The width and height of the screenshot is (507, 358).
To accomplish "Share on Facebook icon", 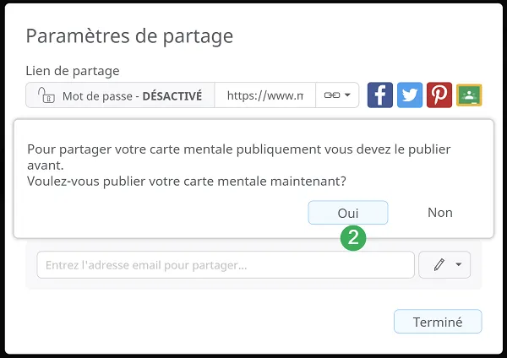I will 380,95.
